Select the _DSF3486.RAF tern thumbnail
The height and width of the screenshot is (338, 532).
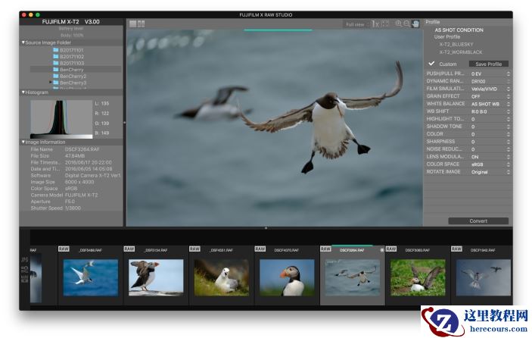pyautogui.click(x=91, y=277)
